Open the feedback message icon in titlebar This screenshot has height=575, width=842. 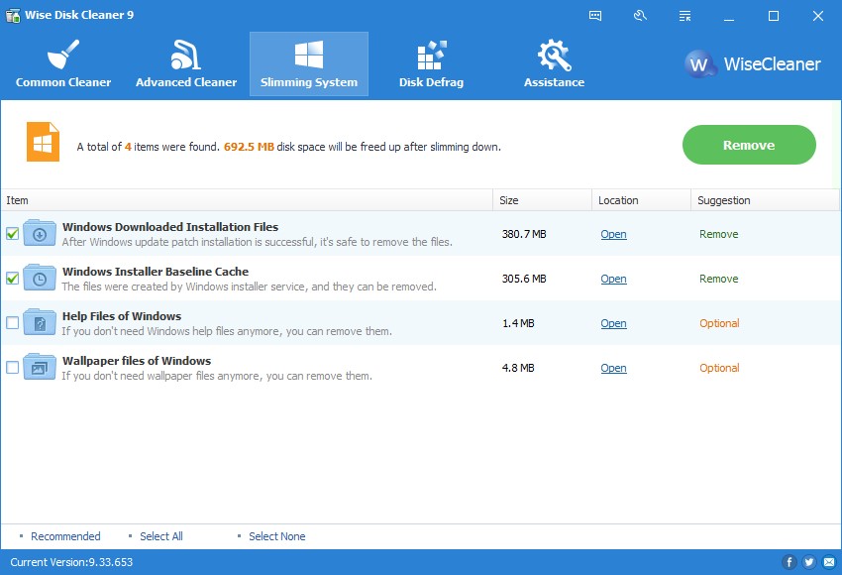point(595,16)
